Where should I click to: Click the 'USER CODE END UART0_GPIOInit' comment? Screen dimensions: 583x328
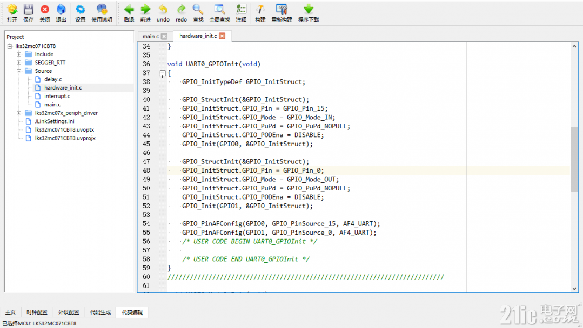pos(246,259)
